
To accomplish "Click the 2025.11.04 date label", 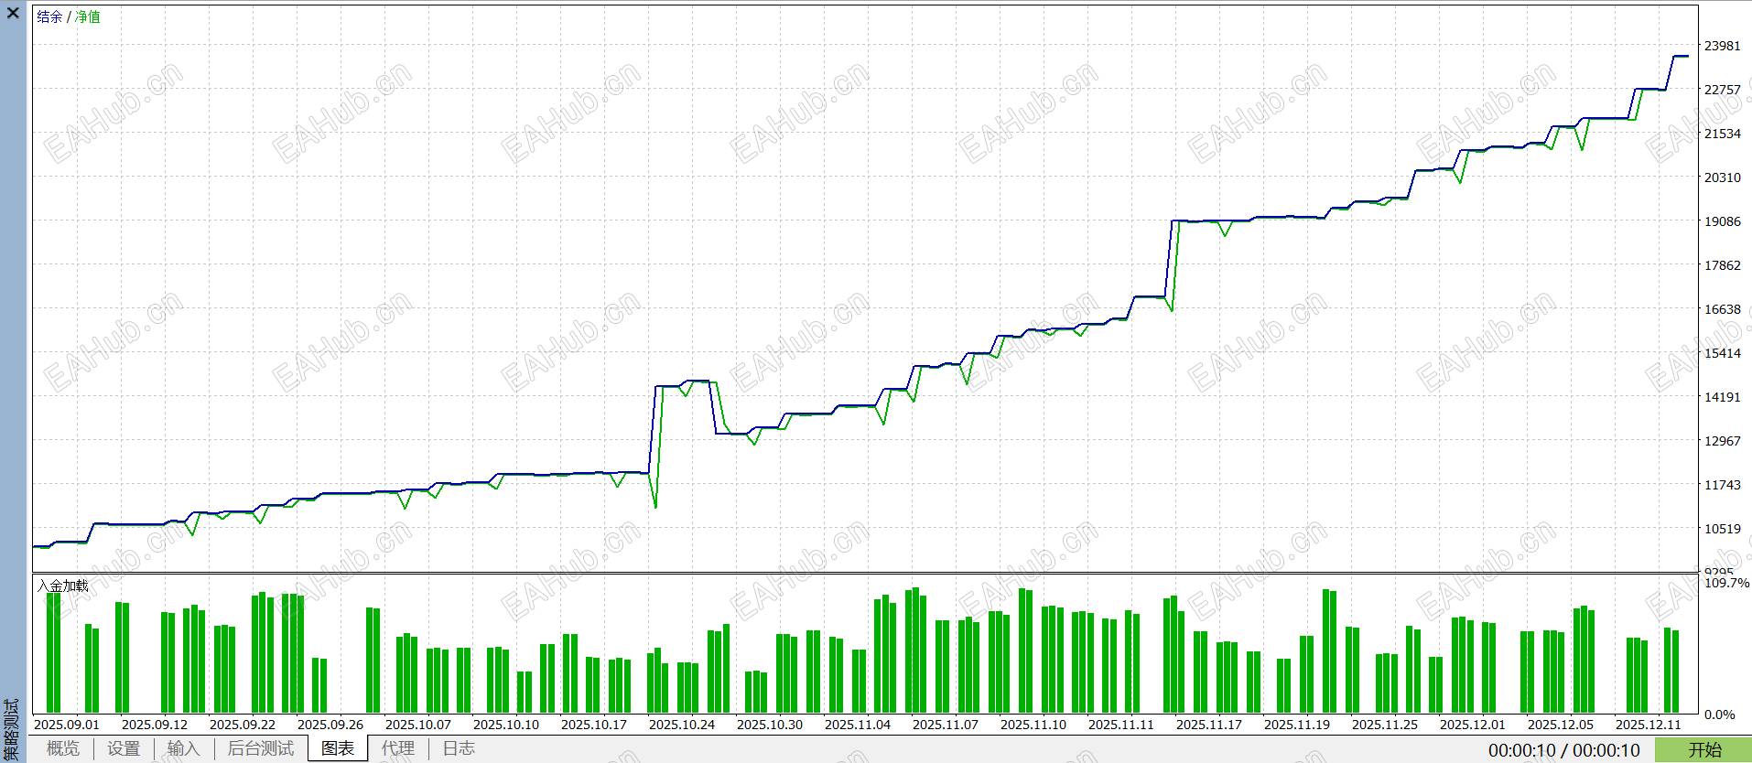I will click(x=858, y=725).
